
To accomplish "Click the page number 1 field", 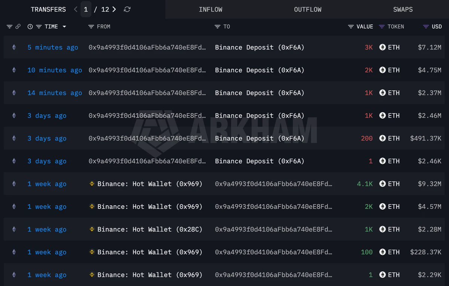I will [x=86, y=9].
